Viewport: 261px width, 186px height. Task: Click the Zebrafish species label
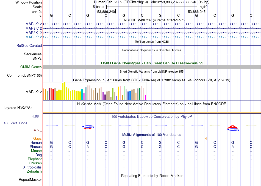(x=34, y=171)
